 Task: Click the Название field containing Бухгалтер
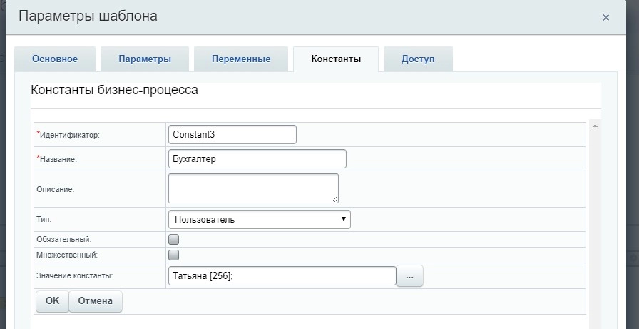pos(257,159)
